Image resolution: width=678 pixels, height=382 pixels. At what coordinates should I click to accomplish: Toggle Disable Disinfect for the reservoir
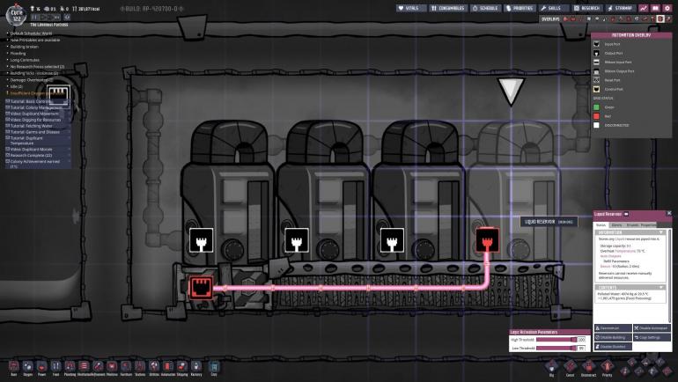pyautogui.click(x=613, y=346)
